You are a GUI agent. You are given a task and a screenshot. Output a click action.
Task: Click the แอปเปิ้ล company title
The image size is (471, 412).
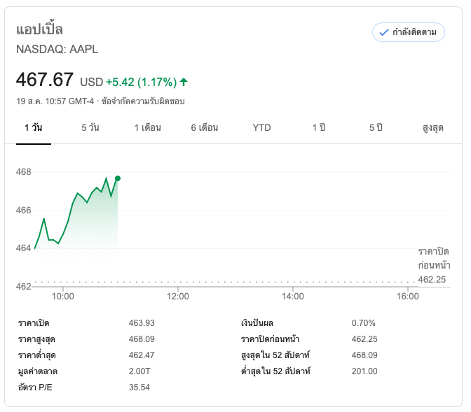(39, 29)
